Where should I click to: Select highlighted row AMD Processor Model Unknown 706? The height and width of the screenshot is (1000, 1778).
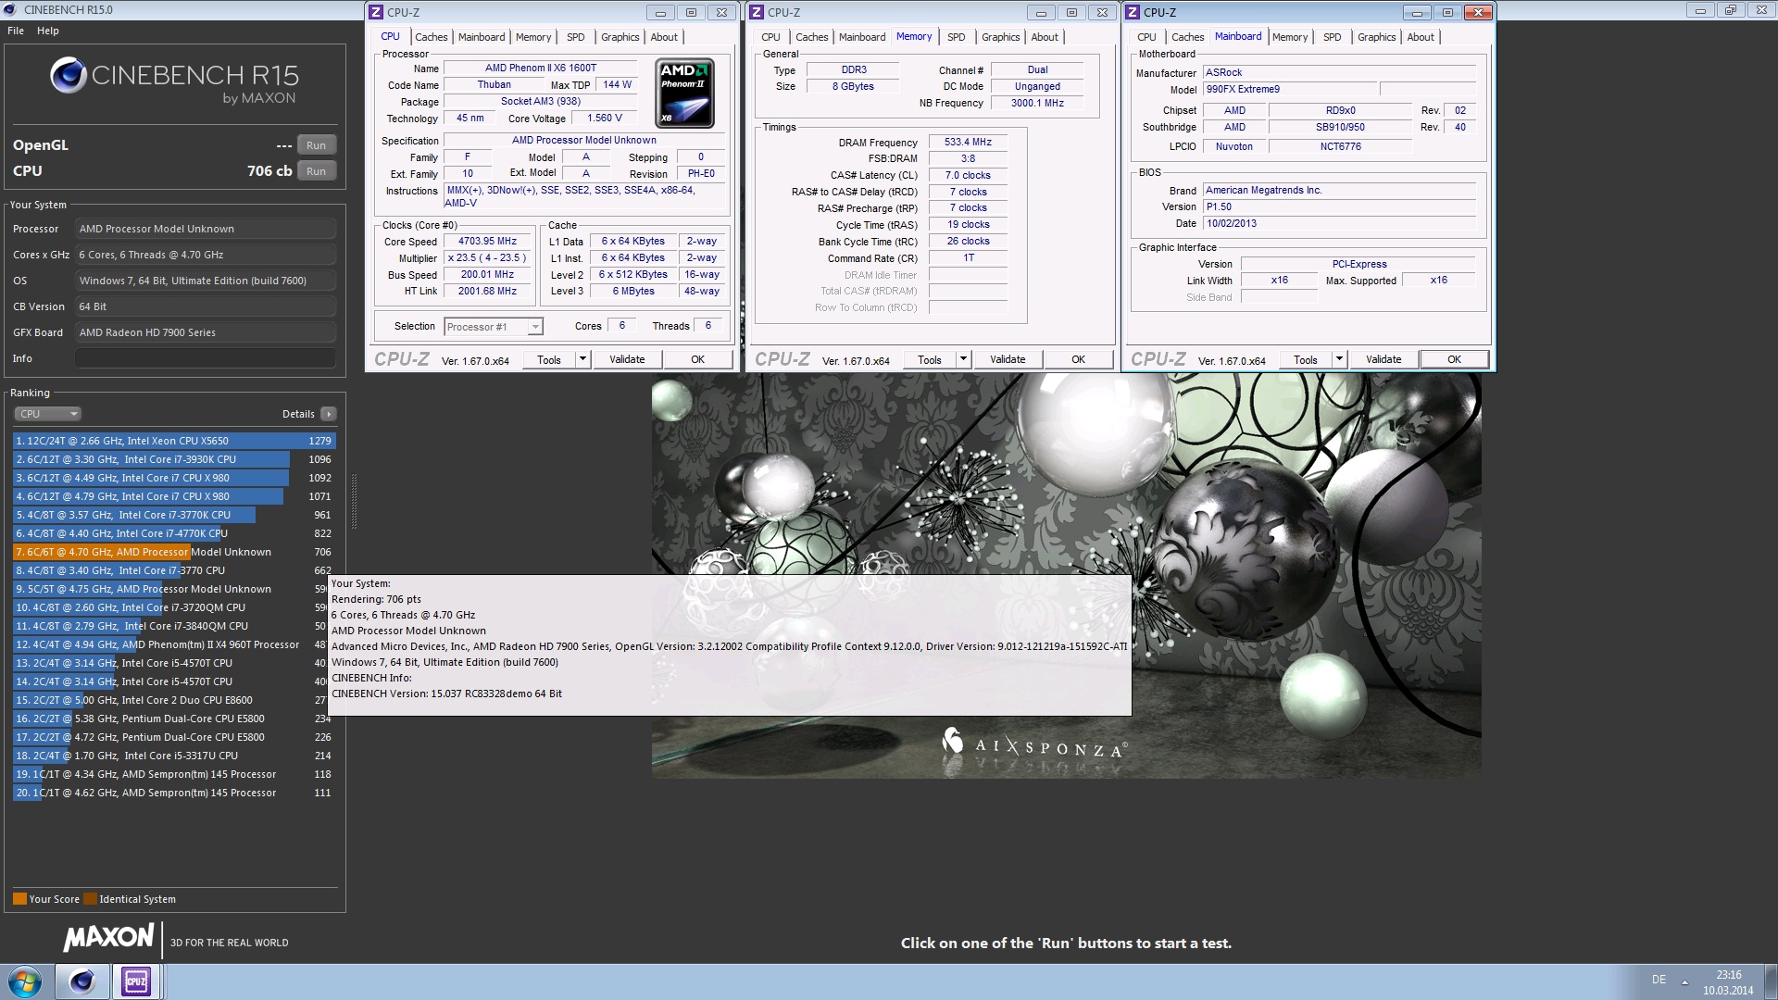[x=174, y=552]
